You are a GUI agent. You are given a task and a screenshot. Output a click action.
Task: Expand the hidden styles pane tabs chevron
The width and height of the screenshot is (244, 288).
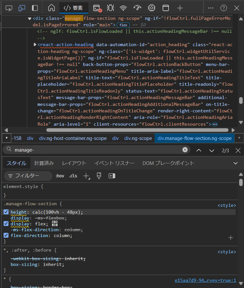236,163
